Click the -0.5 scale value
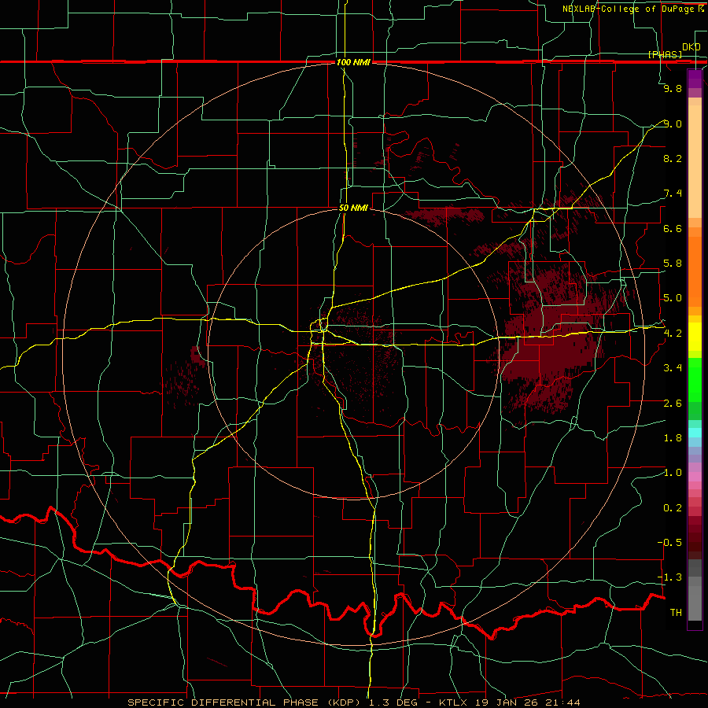 [670, 543]
